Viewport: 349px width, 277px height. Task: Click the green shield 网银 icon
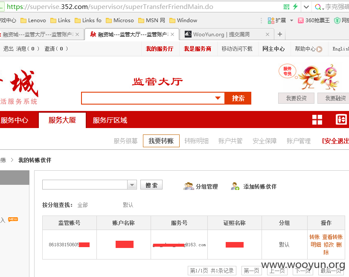point(337,20)
